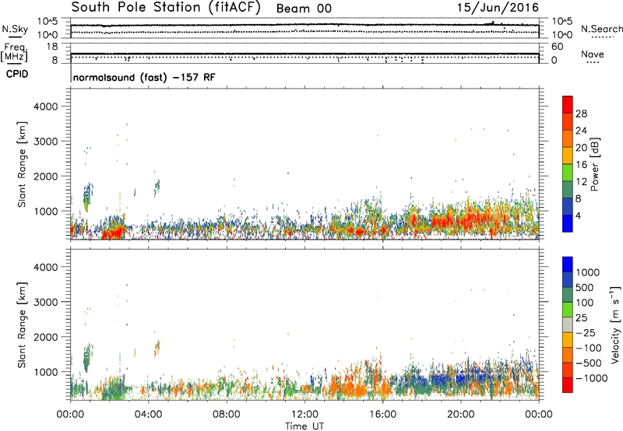Click the power colorbar value '4'
Screen dimensions: 623x431
point(579,216)
